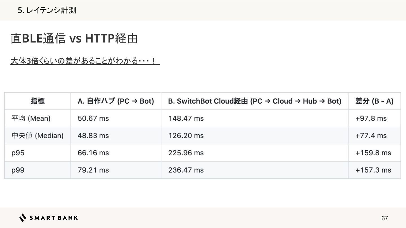Select the "差分 (B - A)" column header
The width and height of the screenshot is (406, 228).
pyautogui.click(x=374, y=101)
